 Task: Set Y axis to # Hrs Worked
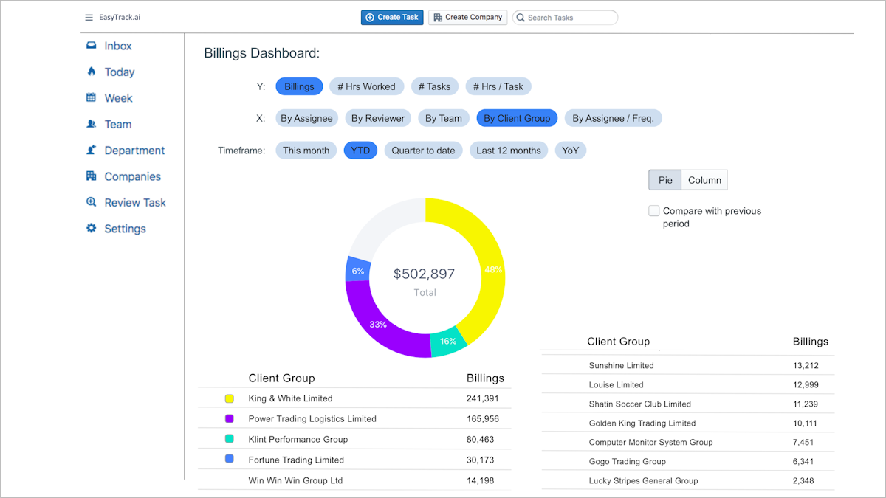366,86
